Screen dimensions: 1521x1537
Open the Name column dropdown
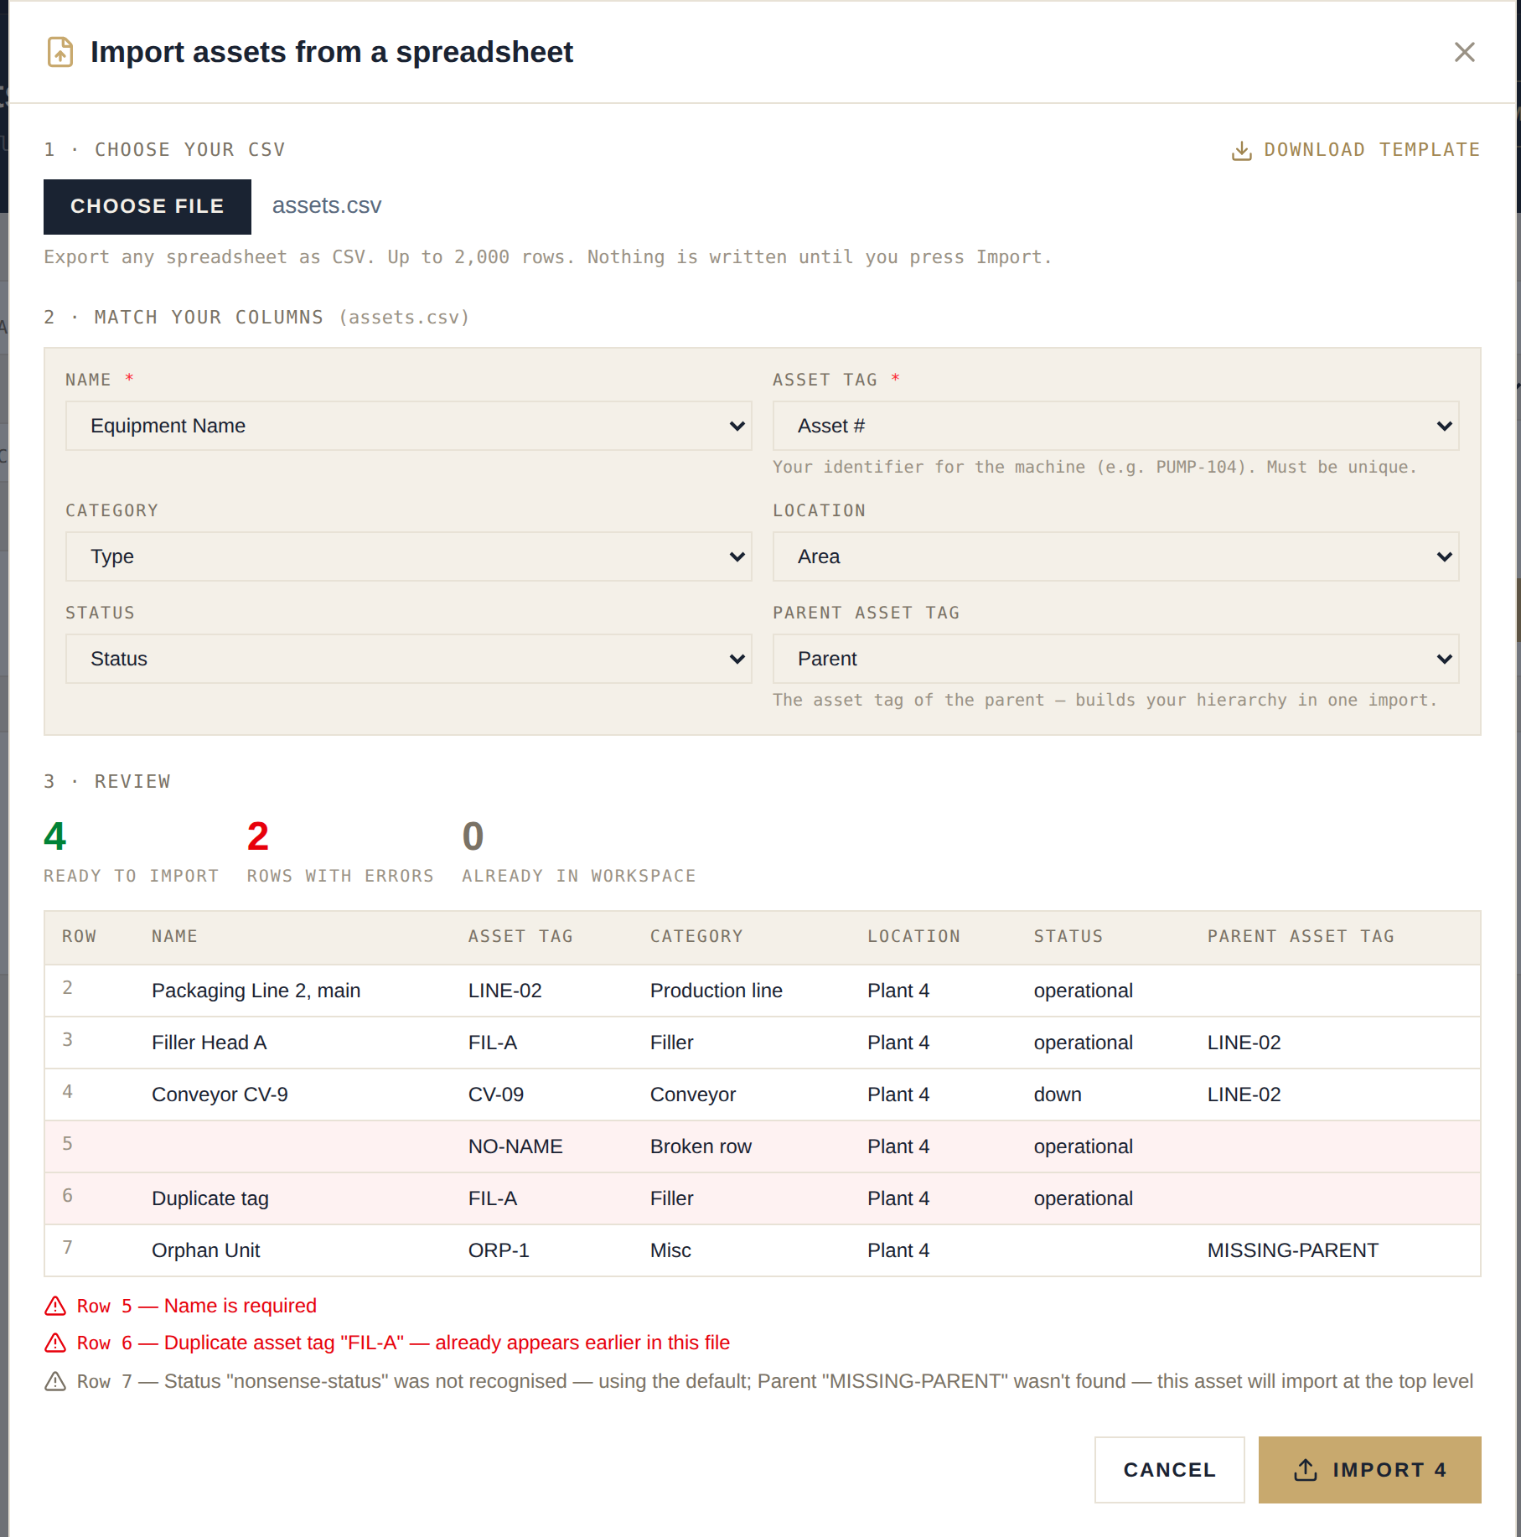tap(409, 426)
